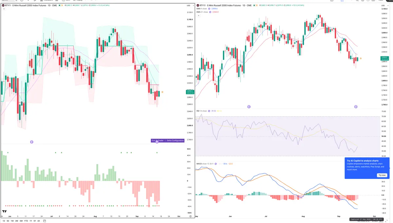Viewport: 393px width, 223px height.
Task: Select the All time range
Action: pyautogui.click(x=39, y=221)
